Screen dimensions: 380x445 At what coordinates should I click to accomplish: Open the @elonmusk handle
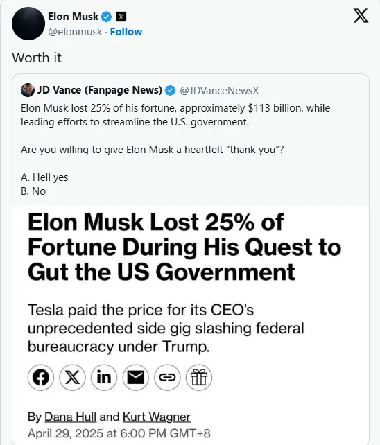pos(75,32)
